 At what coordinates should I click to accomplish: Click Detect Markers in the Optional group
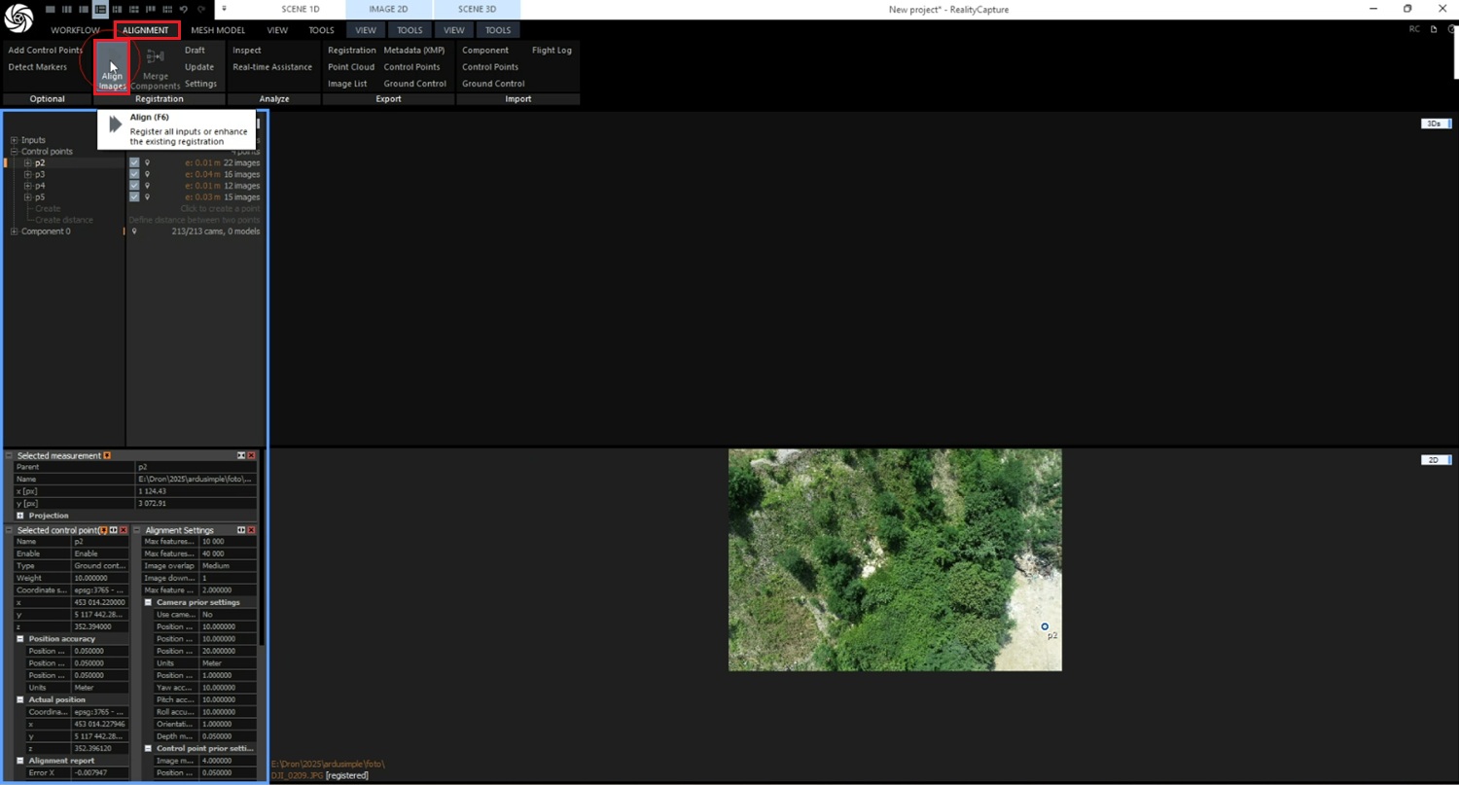pos(38,67)
